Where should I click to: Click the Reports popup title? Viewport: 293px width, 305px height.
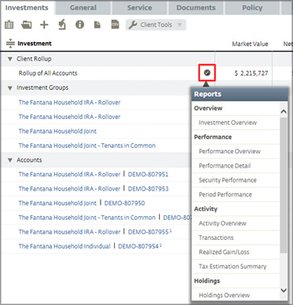coord(207,95)
